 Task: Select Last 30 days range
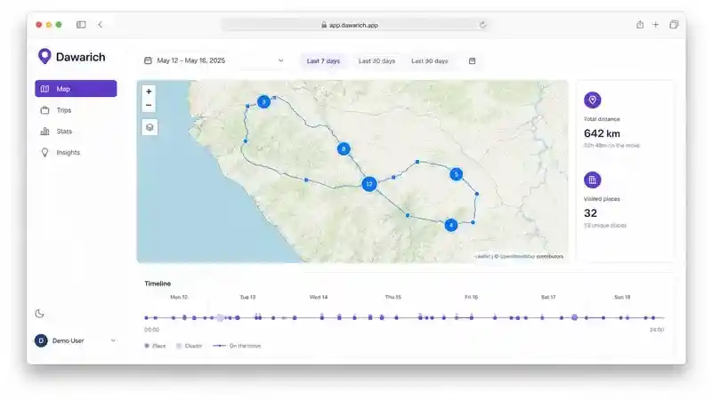[x=376, y=60]
